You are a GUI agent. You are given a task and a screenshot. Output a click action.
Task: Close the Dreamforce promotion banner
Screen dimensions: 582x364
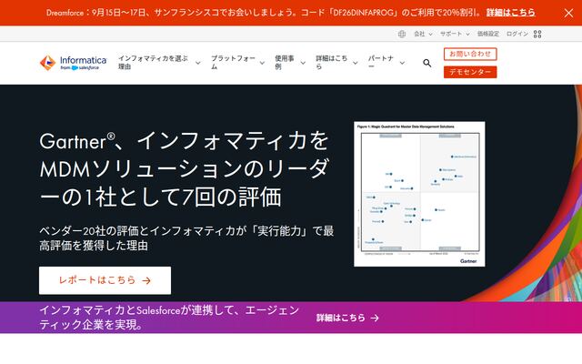pyautogui.click(x=568, y=13)
